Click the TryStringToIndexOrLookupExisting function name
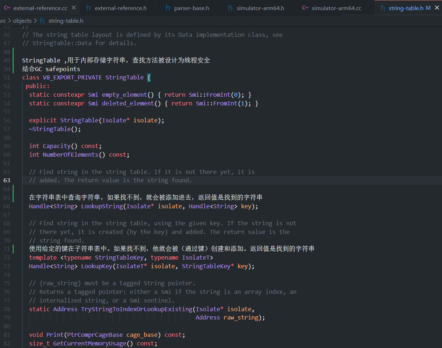The width and height of the screenshot is (442, 348). tap(137, 309)
